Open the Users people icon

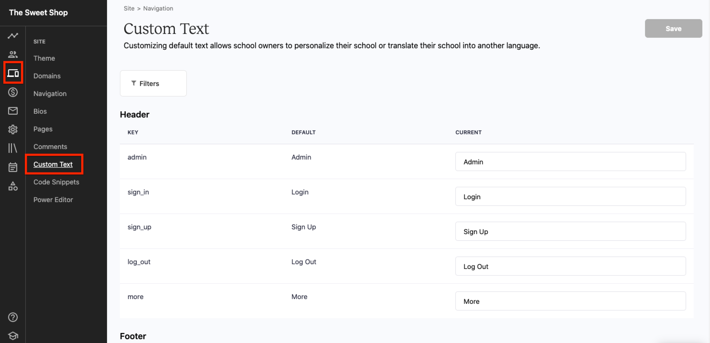[13, 54]
